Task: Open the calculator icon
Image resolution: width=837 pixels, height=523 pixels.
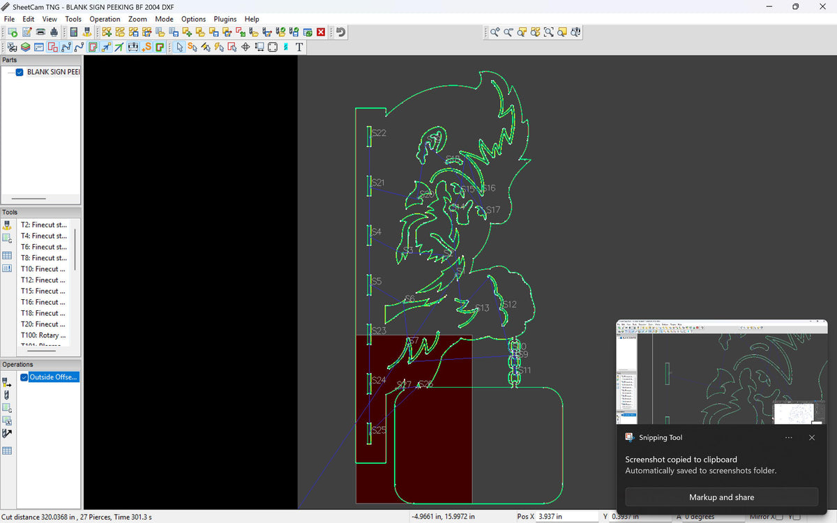Action: coord(73,32)
